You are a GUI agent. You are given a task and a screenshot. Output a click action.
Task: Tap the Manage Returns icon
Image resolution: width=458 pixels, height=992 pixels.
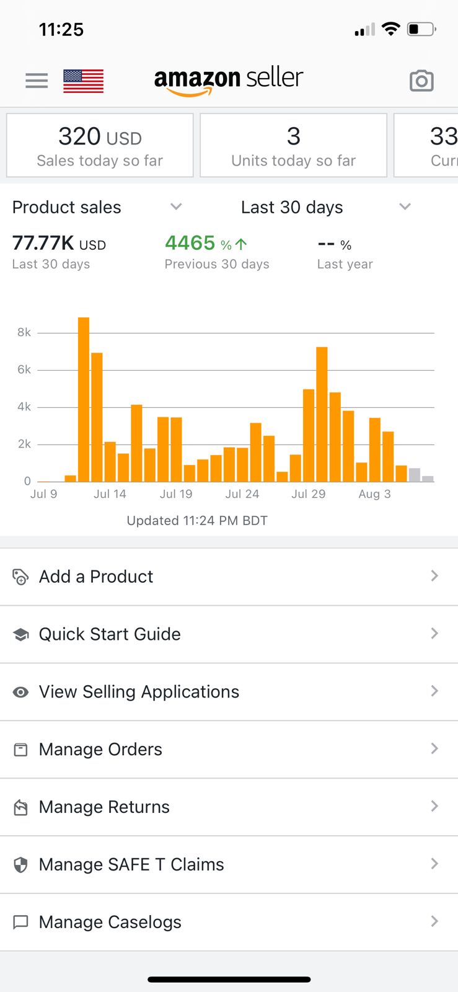click(x=20, y=807)
